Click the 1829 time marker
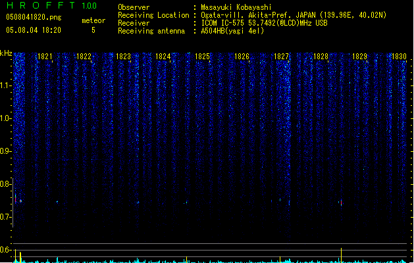 [359, 57]
